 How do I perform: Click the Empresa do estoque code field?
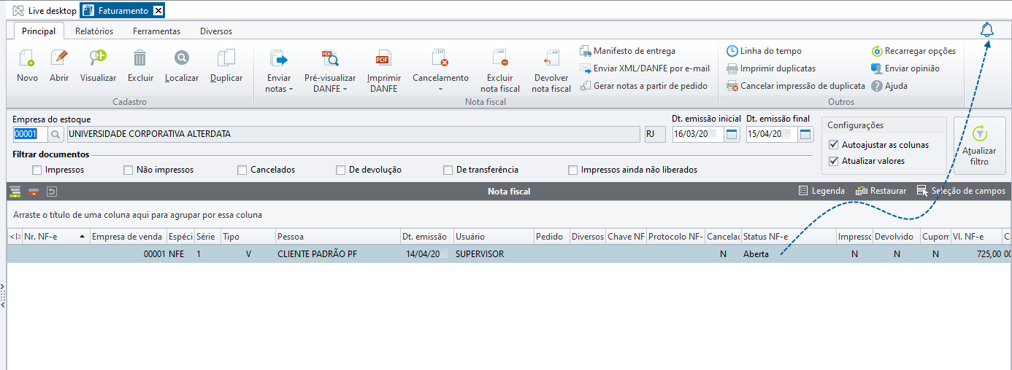(30, 134)
